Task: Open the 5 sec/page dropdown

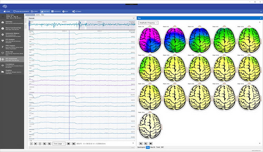Action: click(x=59, y=144)
